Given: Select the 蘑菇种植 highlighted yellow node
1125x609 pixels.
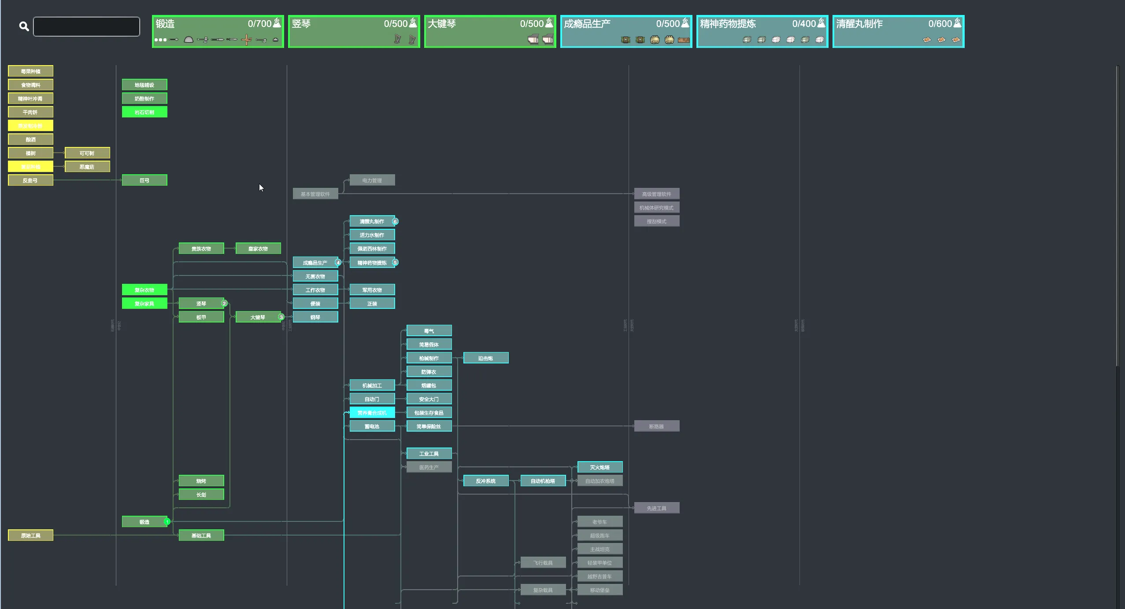Looking at the screenshot, I should (x=30, y=166).
